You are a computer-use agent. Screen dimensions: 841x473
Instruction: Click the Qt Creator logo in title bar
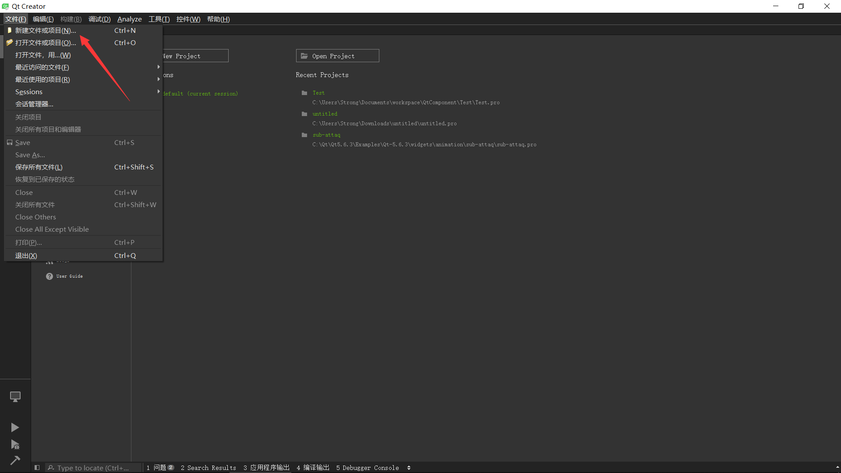click(5, 6)
